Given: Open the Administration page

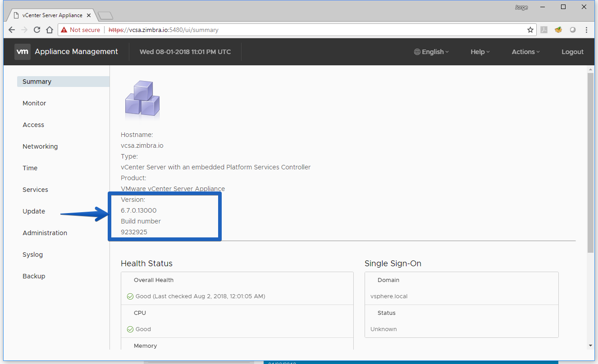Looking at the screenshot, I should [x=45, y=233].
